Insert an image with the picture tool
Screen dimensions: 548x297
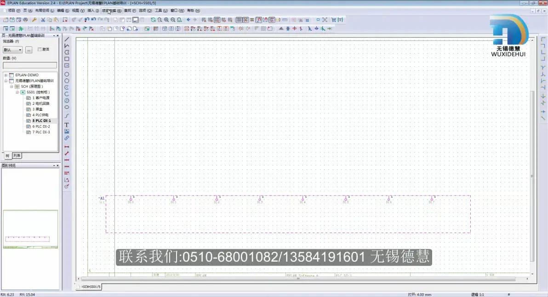[x=67, y=131]
